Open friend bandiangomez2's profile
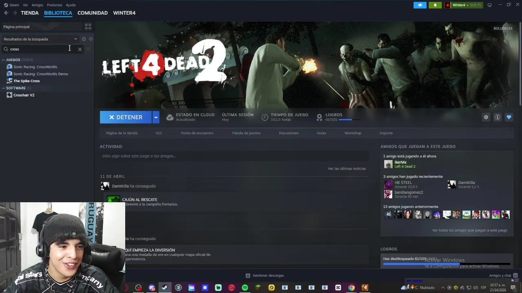 [409, 192]
